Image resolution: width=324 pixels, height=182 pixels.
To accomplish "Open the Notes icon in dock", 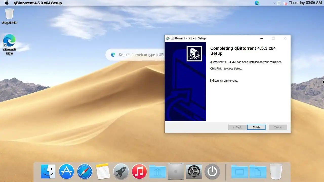I will pos(103,172).
